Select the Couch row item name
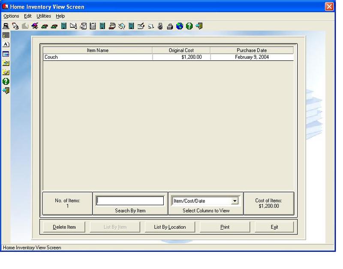This screenshot has height=269, width=343. pos(98,57)
